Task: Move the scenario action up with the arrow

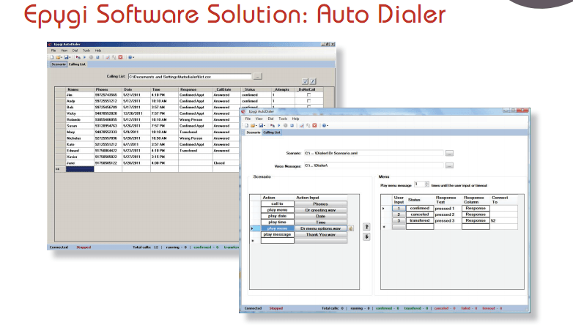Action: tap(367, 228)
